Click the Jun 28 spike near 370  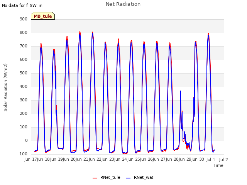[x=181, y=91]
